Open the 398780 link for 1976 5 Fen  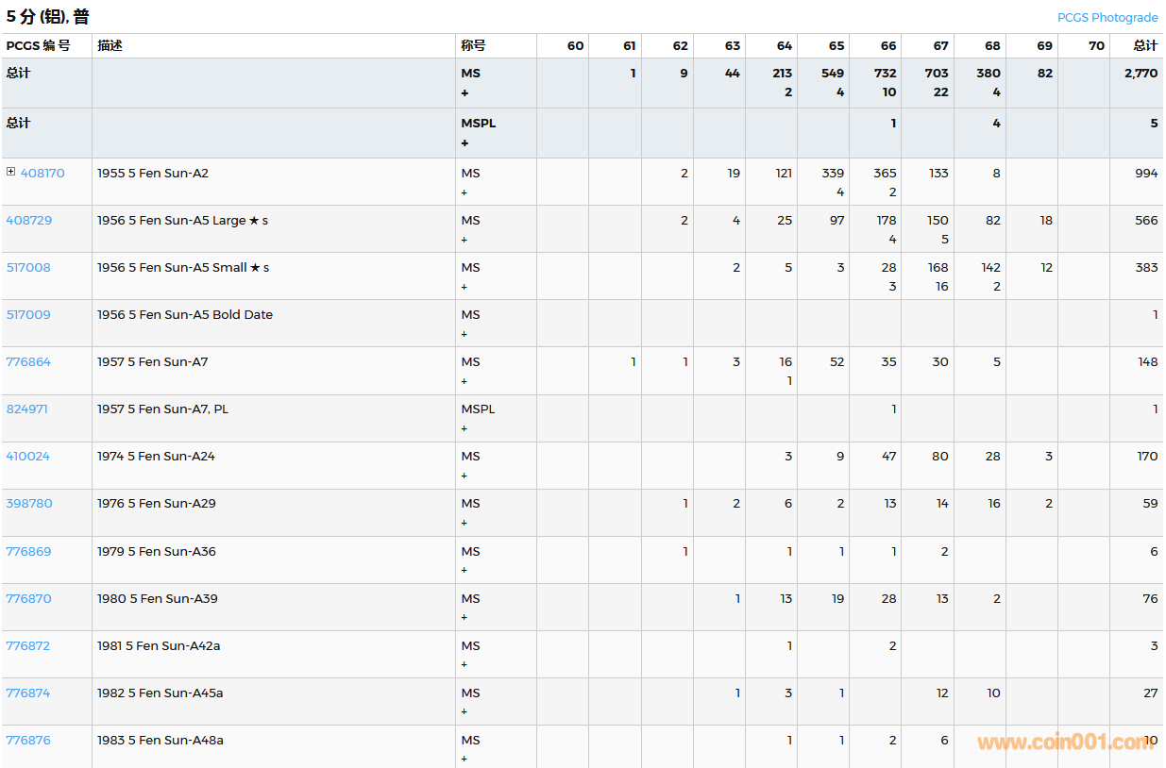(29, 503)
